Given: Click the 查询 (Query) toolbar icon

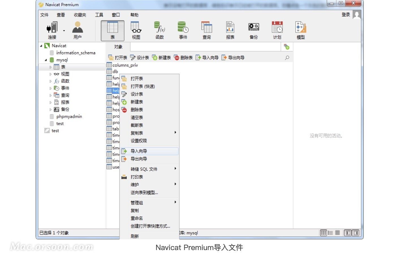Looking at the screenshot, I should click(207, 30).
